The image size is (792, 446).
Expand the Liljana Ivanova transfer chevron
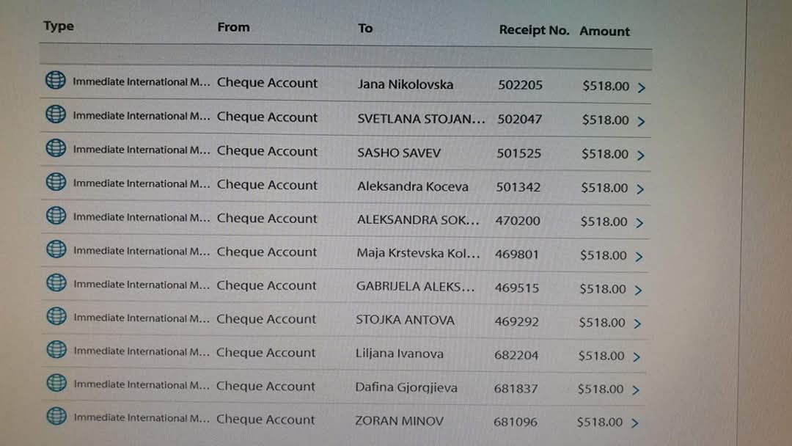[x=636, y=357]
